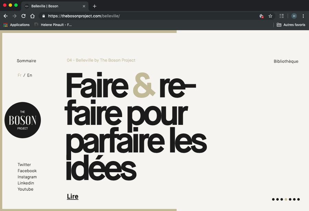Open the Chrome three-dot menu
This screenshot has height=211, width=309.
coord(303,16)
